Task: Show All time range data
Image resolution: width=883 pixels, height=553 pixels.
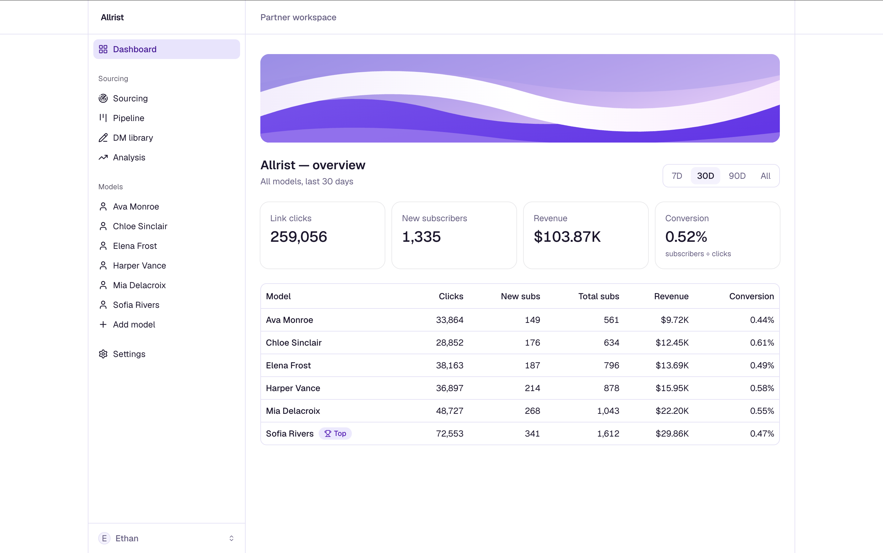Action: 765,176
